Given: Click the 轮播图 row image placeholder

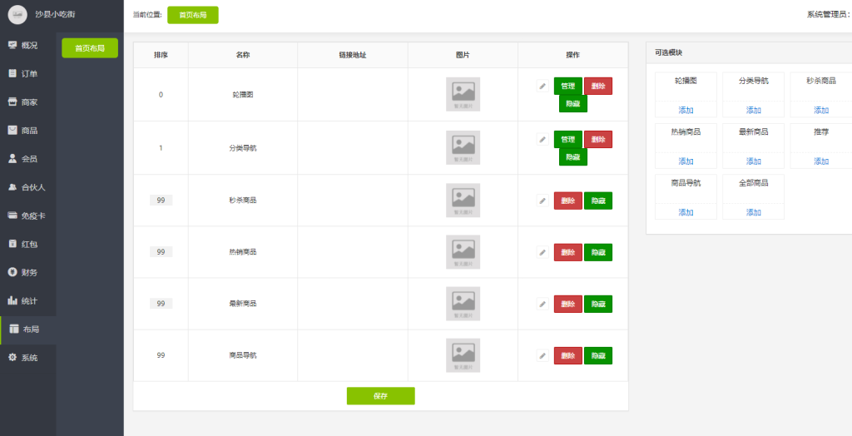Looking at the screenshot, I should tap(463, 94).
